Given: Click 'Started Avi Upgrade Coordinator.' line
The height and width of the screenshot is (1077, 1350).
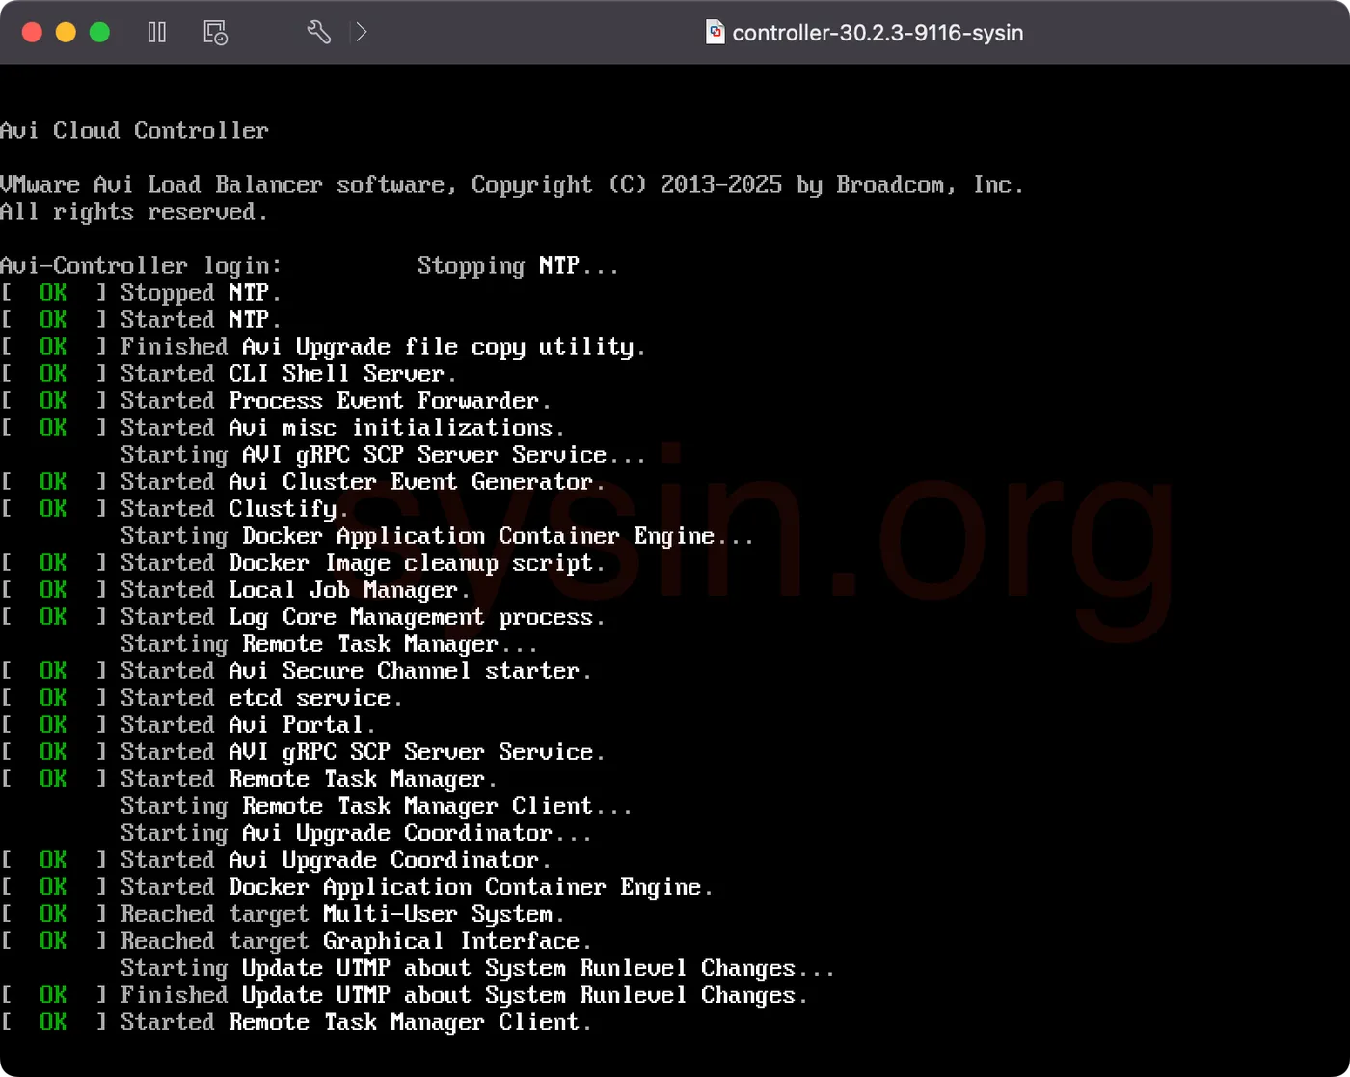Looking at the screenshot, I should click(336, 860).
